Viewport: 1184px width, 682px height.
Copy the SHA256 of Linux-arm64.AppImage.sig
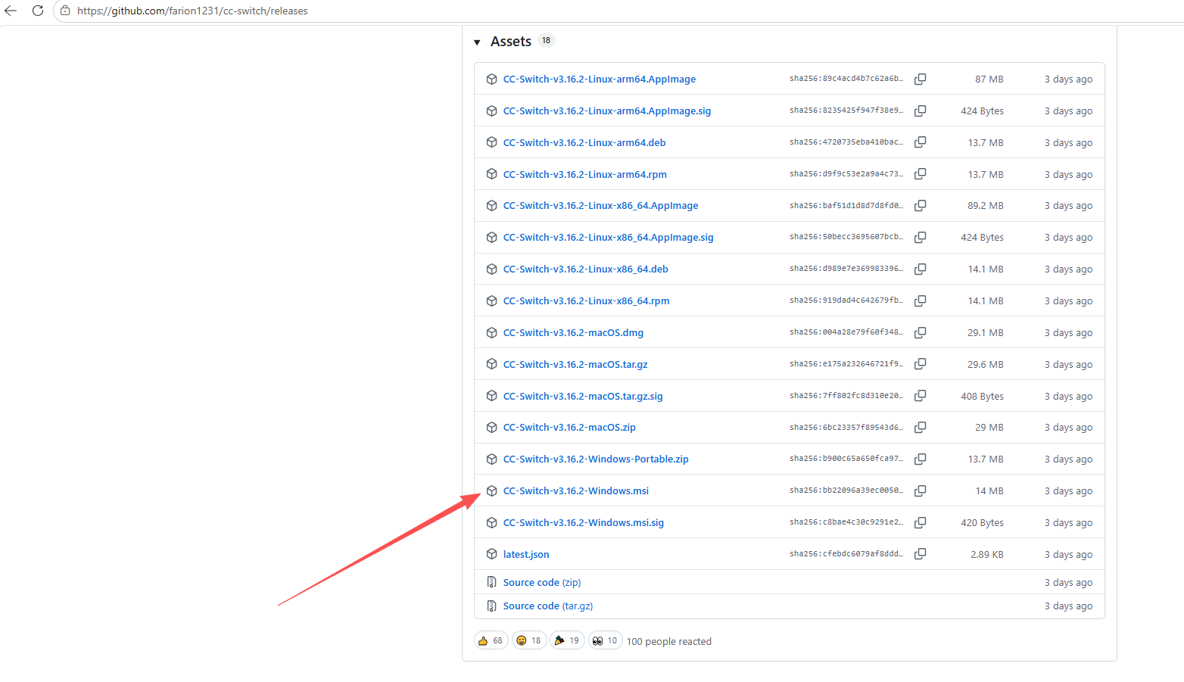click(921, 111)
